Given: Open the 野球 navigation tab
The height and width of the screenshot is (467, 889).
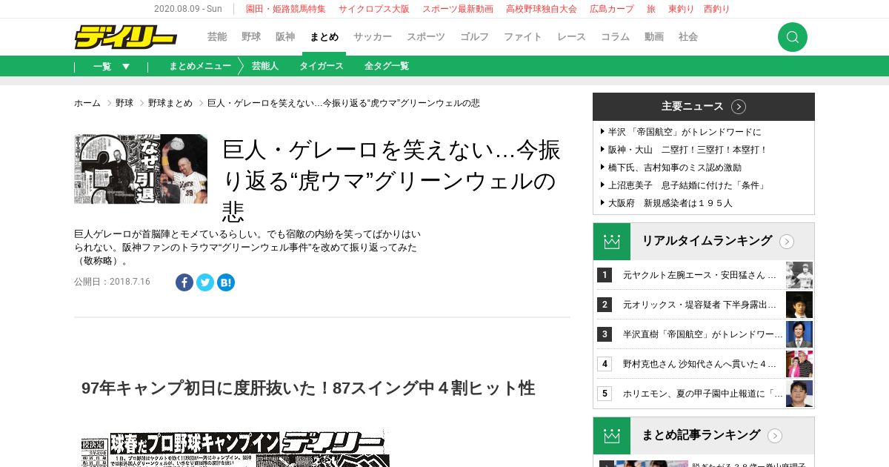Looking at the screenshot, I should click(251, 37).
